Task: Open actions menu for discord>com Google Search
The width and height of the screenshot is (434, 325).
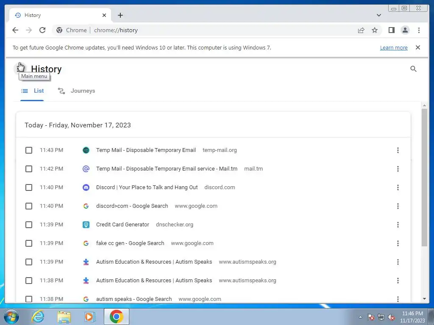Action: (x=398, y=206)
